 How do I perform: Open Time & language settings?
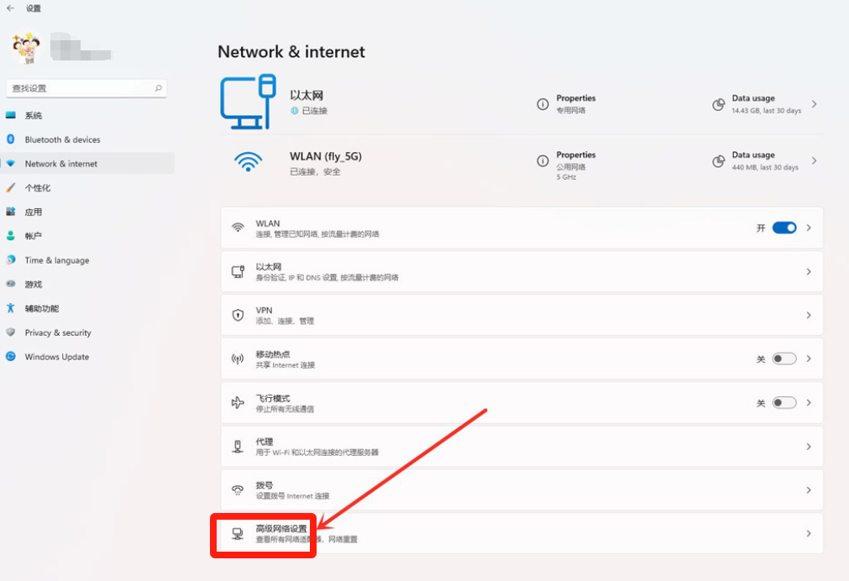point(87,260)
